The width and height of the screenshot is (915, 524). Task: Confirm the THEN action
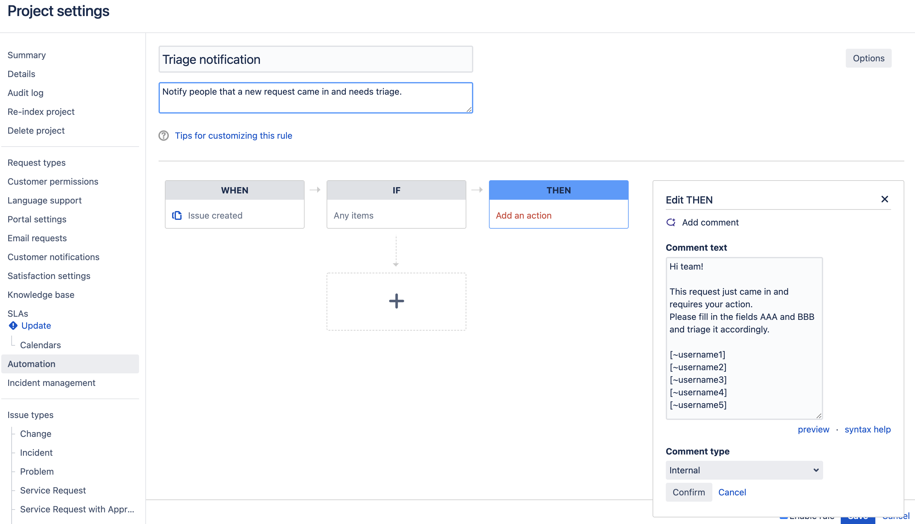(x=688, y=492)
